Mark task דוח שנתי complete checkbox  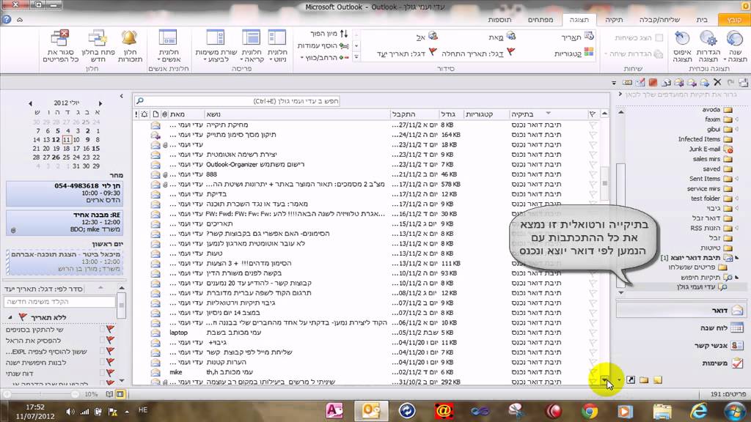(102, 373)
